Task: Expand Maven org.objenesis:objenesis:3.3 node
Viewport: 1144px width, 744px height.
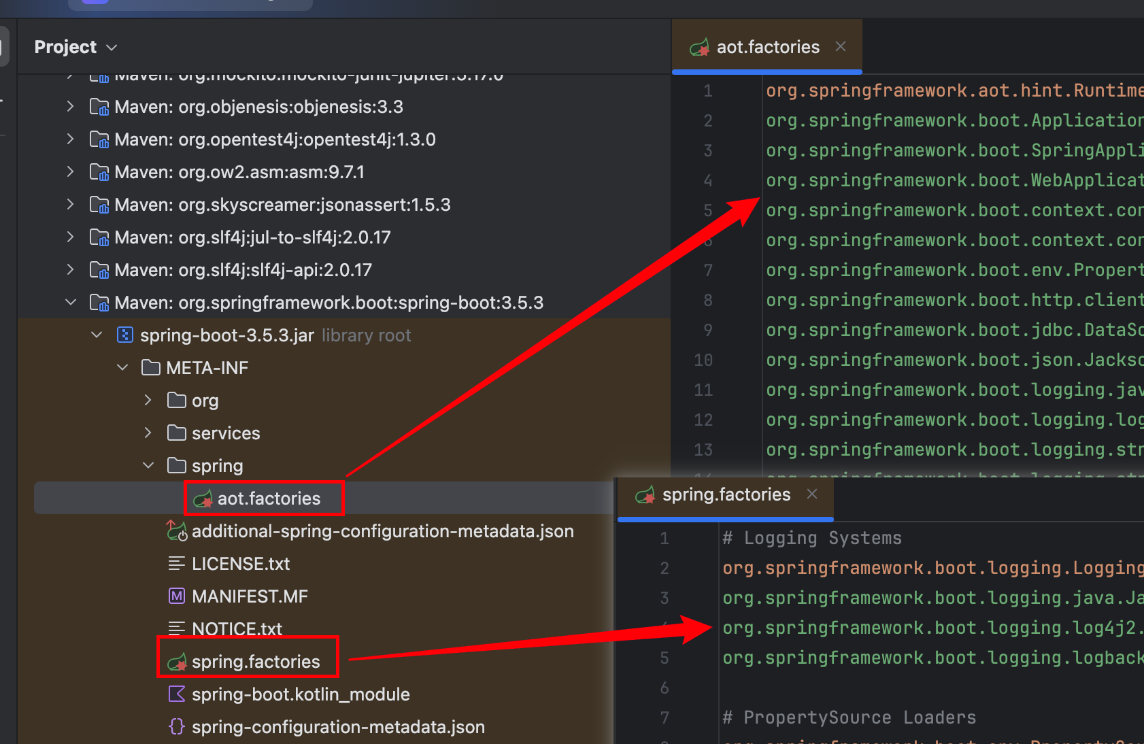Action: coord(70,107)
